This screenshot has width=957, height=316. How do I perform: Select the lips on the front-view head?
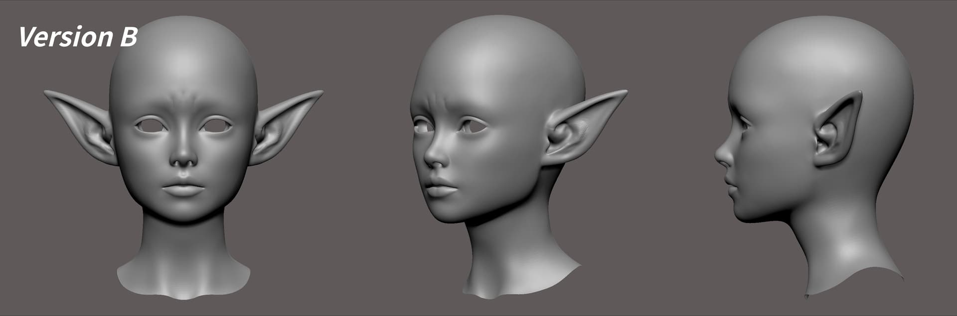tap(183, 189)
